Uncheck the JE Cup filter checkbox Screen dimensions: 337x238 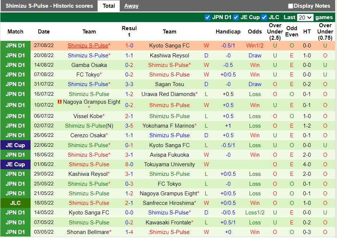(236, 17)
